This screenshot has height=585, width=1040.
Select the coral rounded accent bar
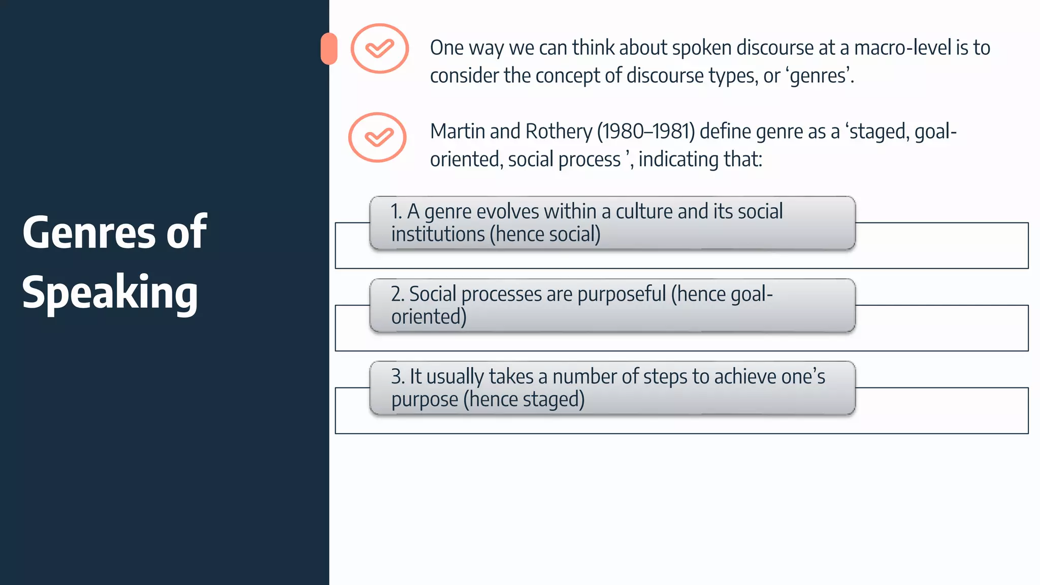pos(329,49)
